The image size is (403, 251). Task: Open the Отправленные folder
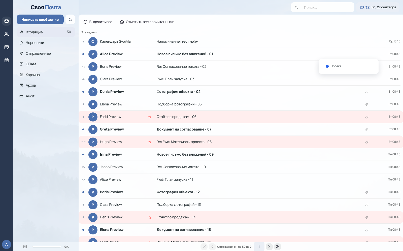46,53
